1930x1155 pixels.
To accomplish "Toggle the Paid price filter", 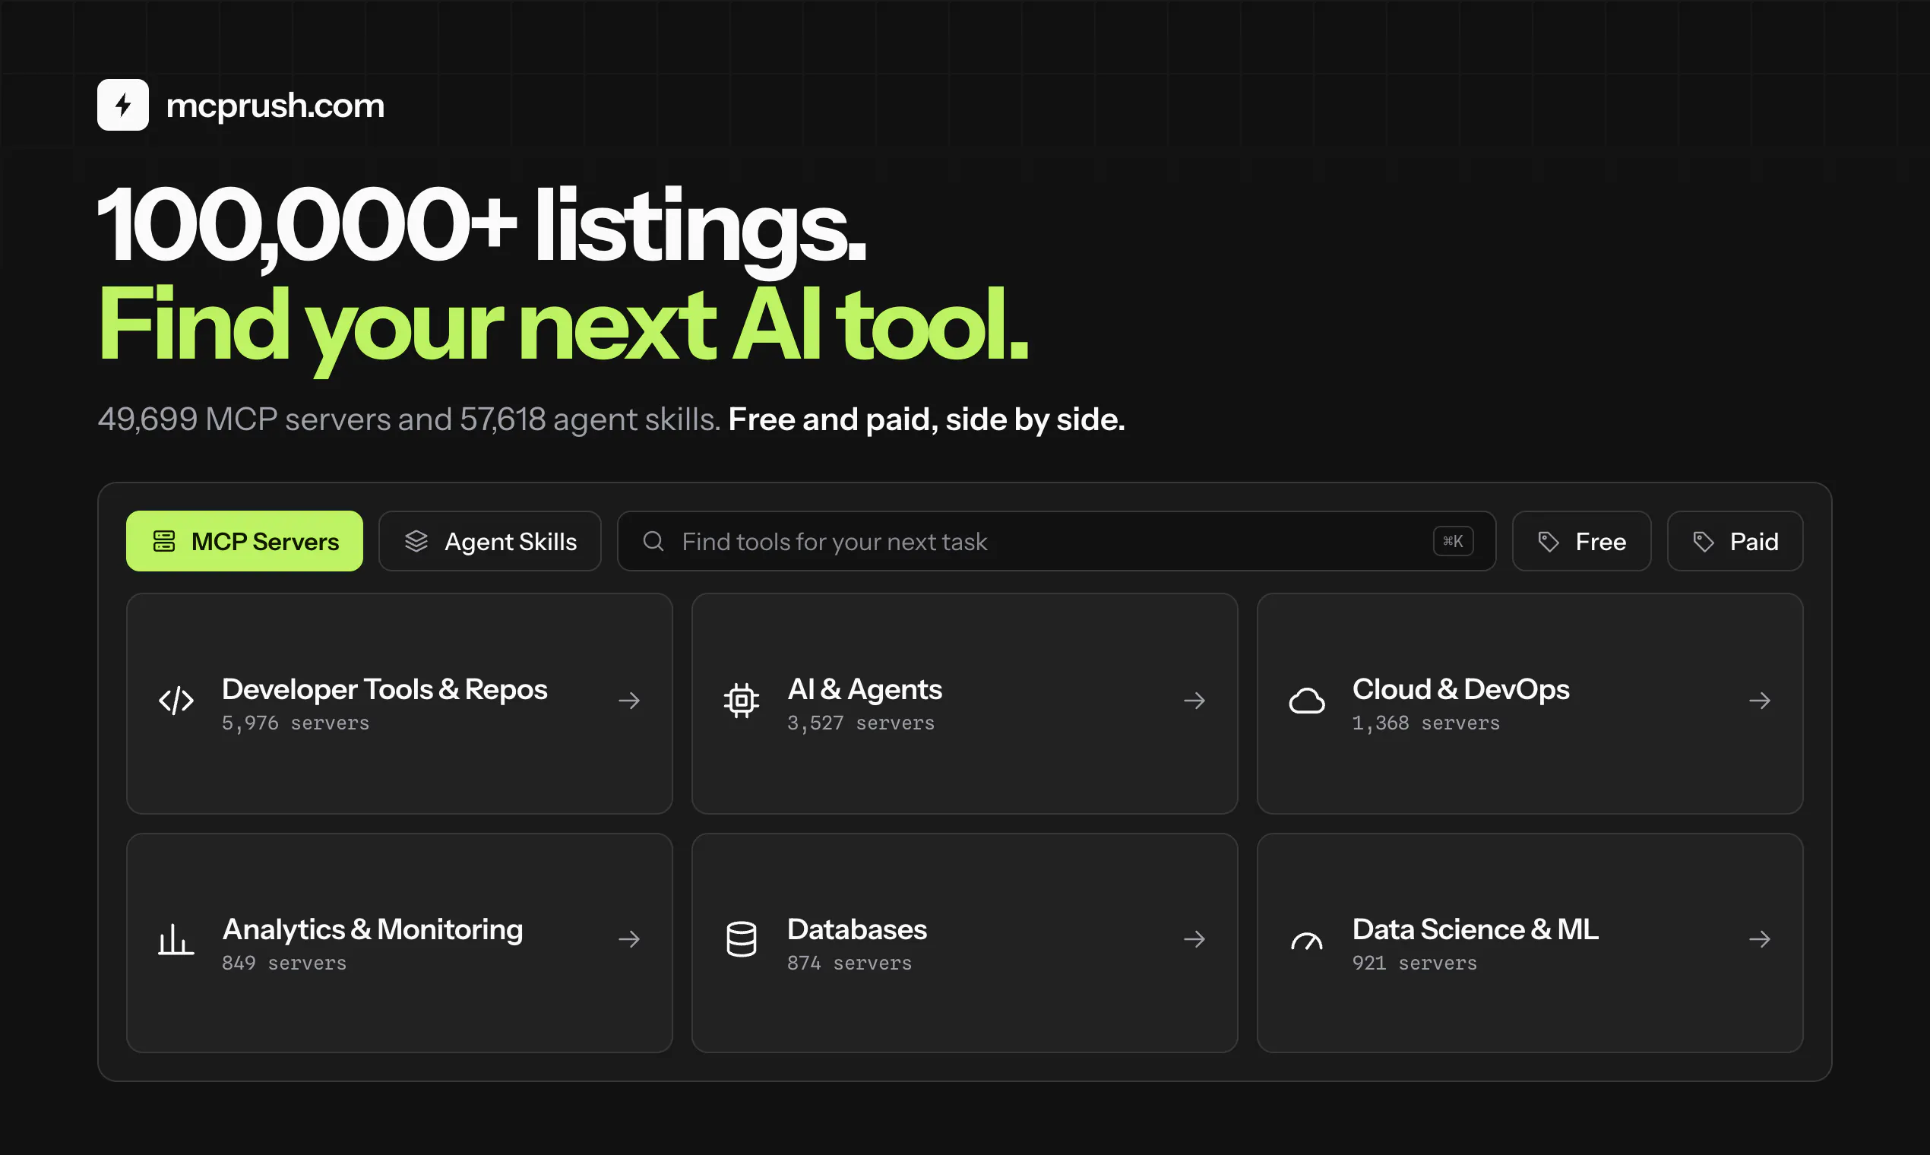I will tap(1735, 541).
